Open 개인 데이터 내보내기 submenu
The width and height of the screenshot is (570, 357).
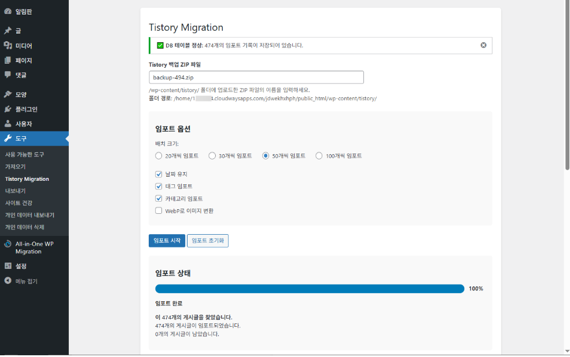(30, 215)
